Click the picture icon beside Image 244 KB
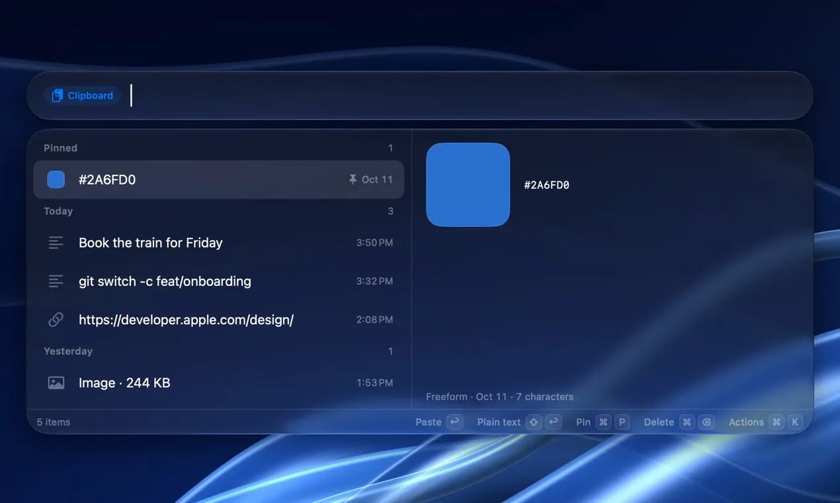Image resolution: width=840 pixels, height=503 pixels. click(56, 383)
